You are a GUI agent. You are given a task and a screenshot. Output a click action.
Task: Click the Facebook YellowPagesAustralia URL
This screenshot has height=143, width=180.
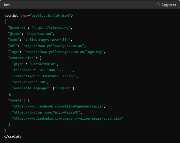pyautogui.click(x=58, y=106)
